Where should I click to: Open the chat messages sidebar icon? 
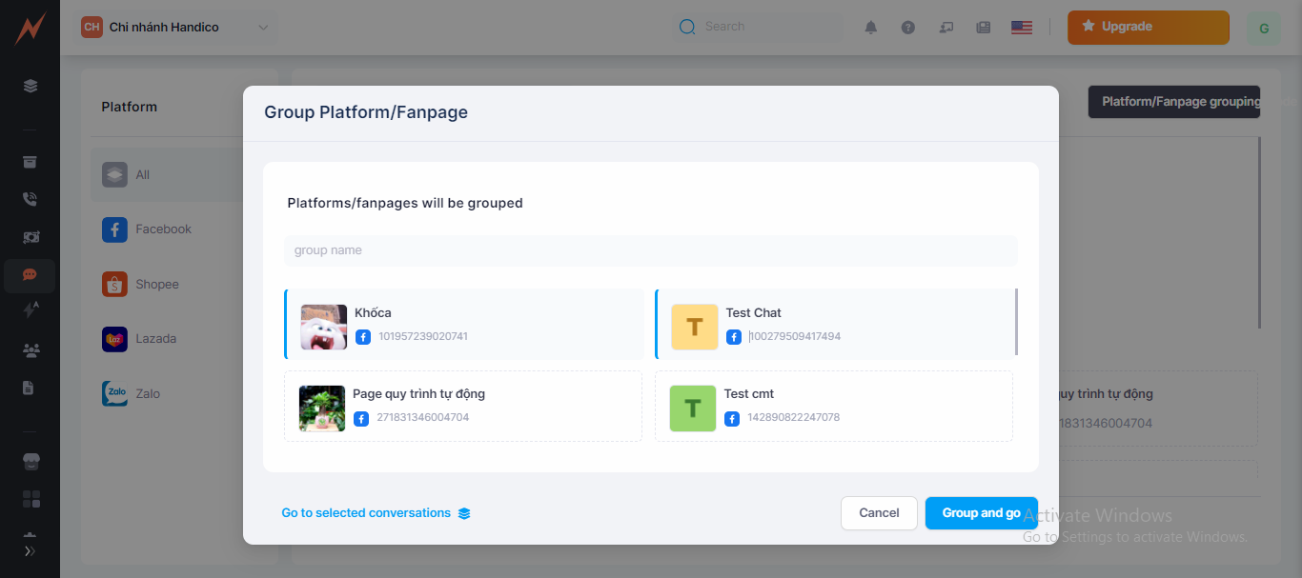point(30,274)
